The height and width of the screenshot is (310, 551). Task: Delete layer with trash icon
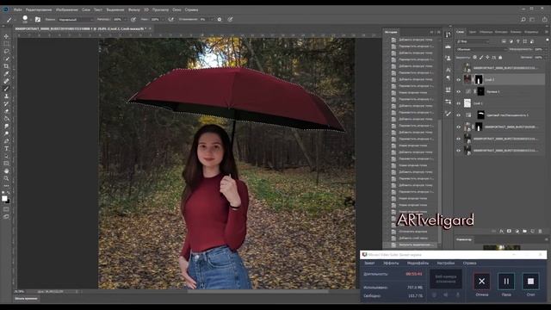pos(540,231)
